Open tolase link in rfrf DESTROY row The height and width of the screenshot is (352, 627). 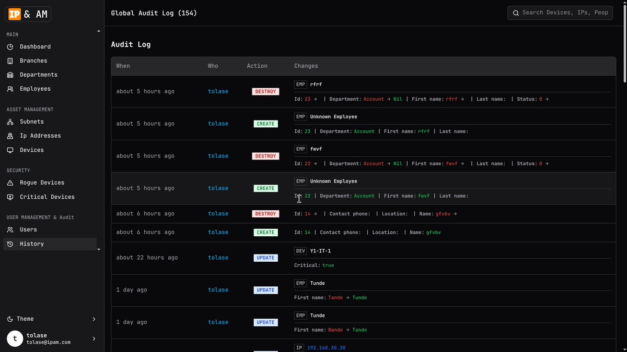pos(218,92)
